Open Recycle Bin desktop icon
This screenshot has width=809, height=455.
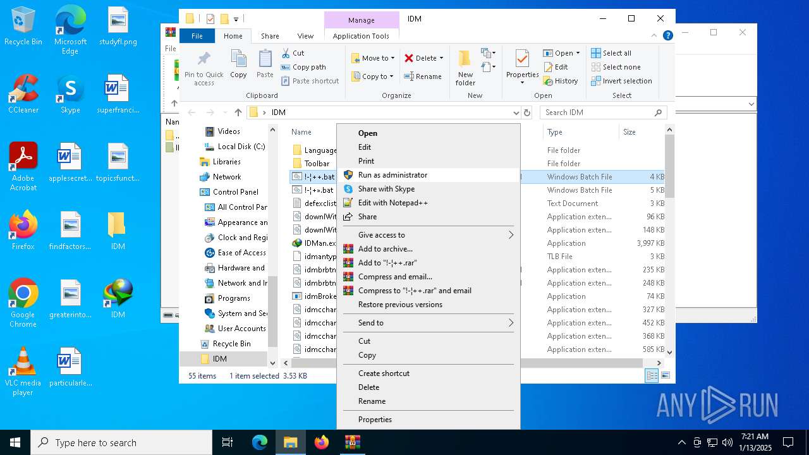click(x=23, y=27)
